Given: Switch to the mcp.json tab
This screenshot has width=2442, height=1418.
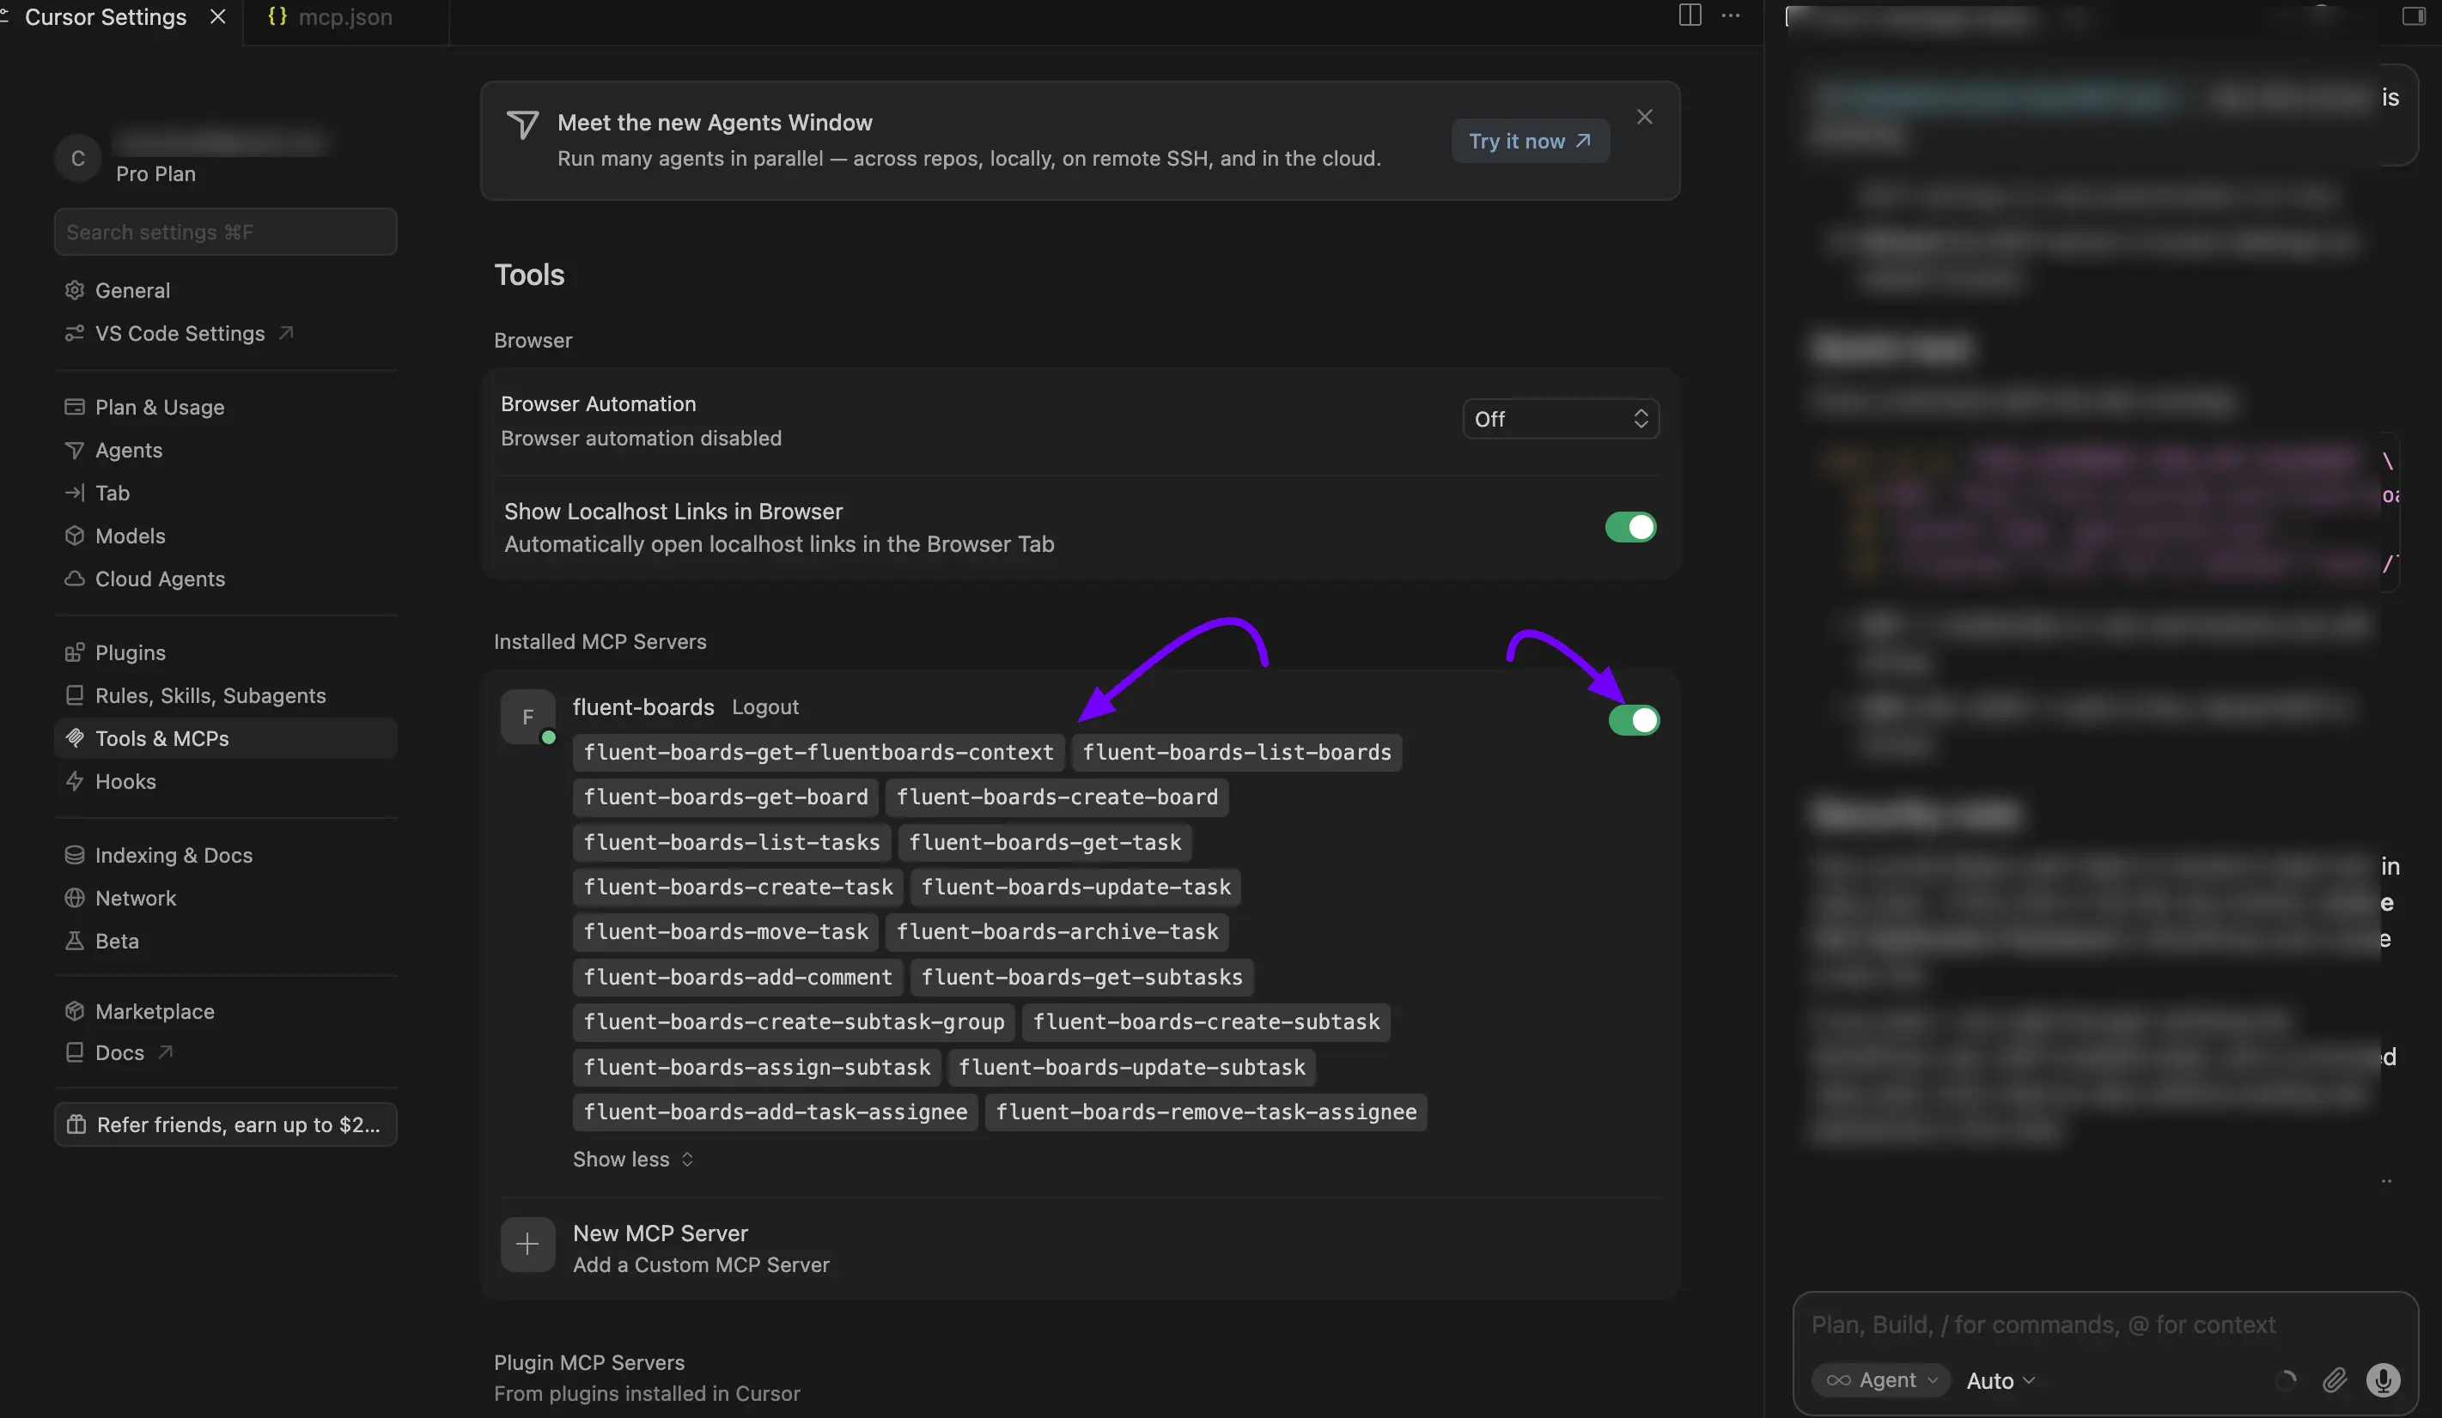Looking at the screenshot, I should pos(331,17).
